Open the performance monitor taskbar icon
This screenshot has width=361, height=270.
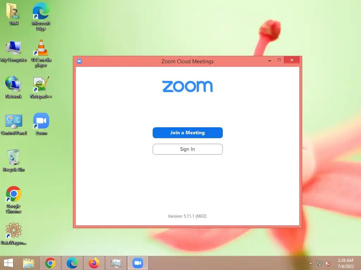(x=116, y=263)
